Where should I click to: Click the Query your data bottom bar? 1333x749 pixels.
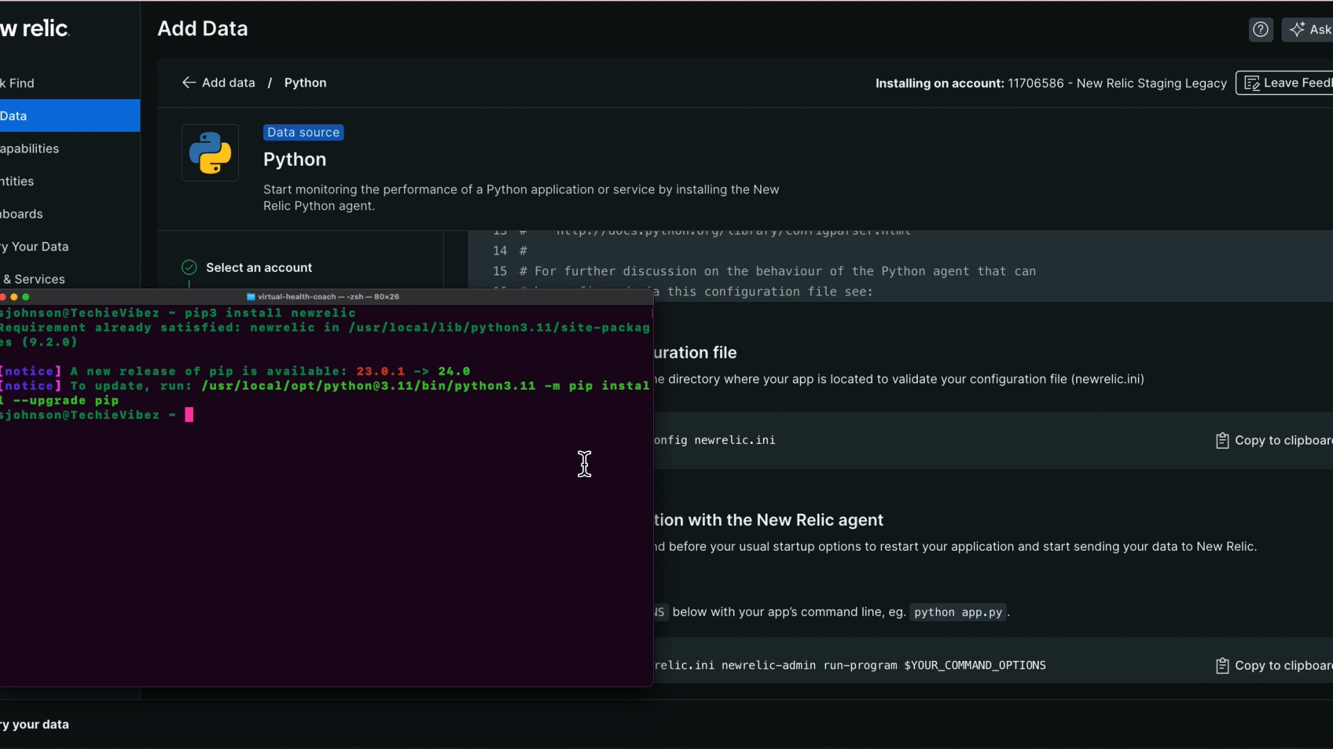coord(35,724)
